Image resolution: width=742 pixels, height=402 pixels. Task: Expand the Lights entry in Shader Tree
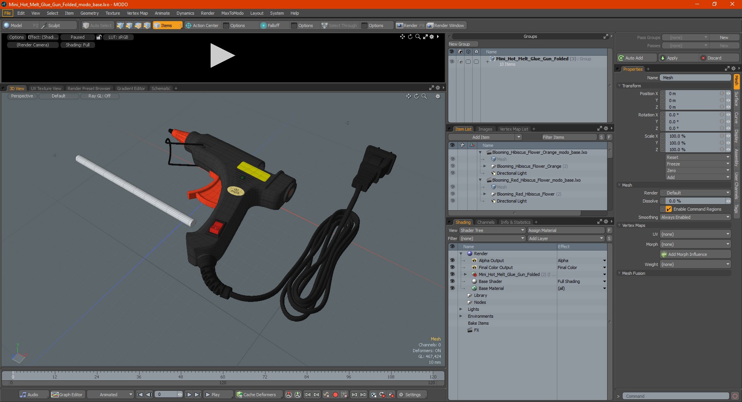(x=461, y=309)
